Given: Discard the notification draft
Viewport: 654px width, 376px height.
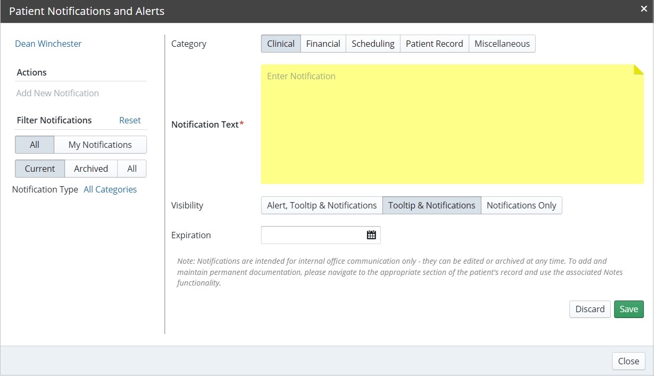Looking at the screenshot, I should coord(590,309).
